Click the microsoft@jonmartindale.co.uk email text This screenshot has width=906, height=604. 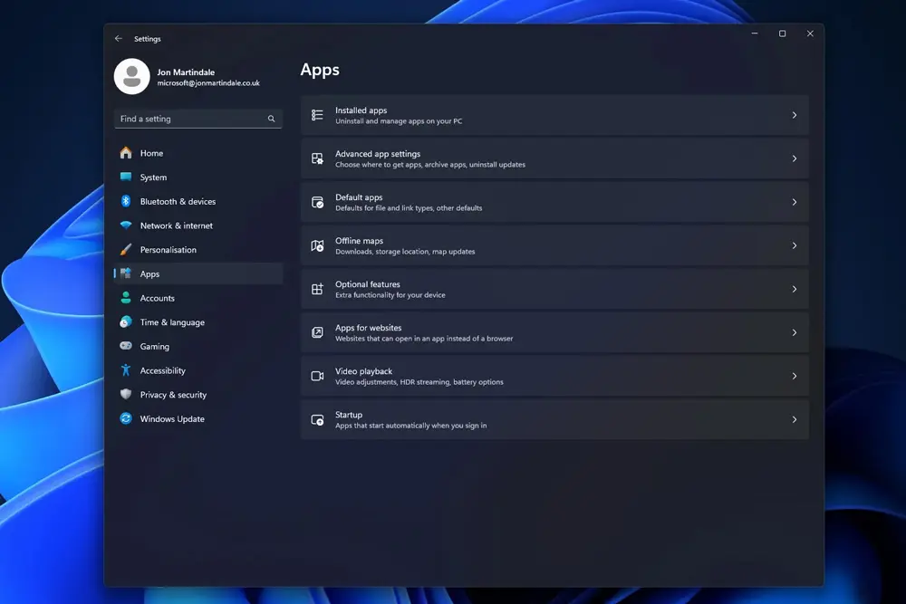pos(208,83)
